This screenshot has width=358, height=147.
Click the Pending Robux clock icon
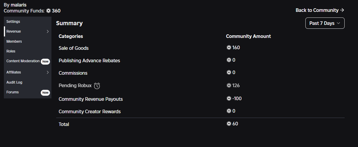tap(97, 86)
